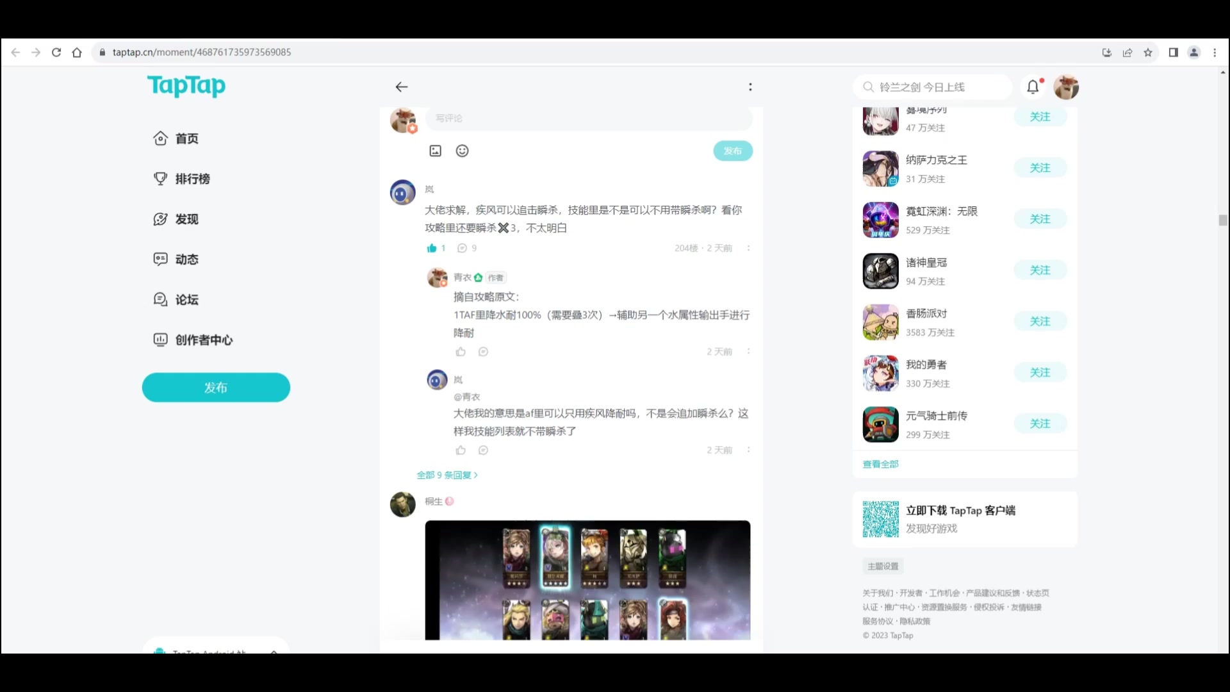Image resolution: width=1230 pixels, height=692 pixels.
Task: Click browser reload button
Action: click(56, 53)
